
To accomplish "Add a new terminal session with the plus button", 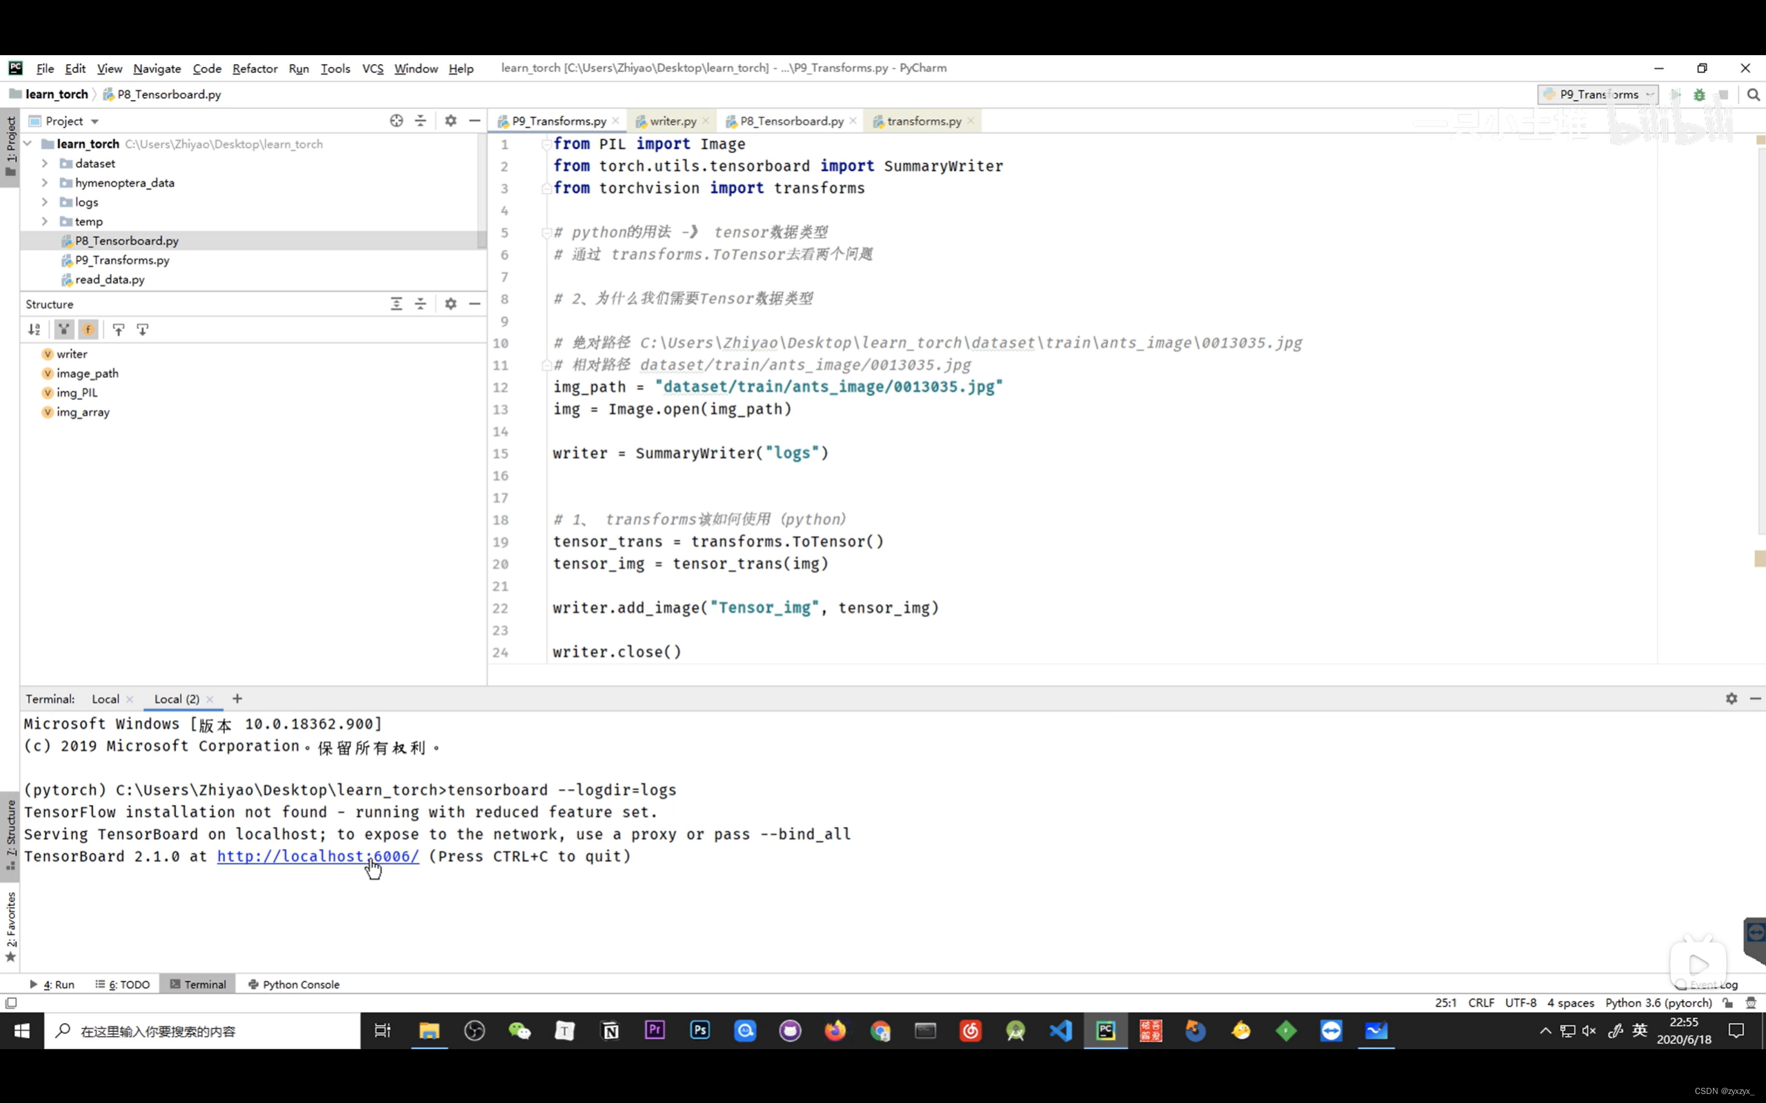I will point(237,698).
